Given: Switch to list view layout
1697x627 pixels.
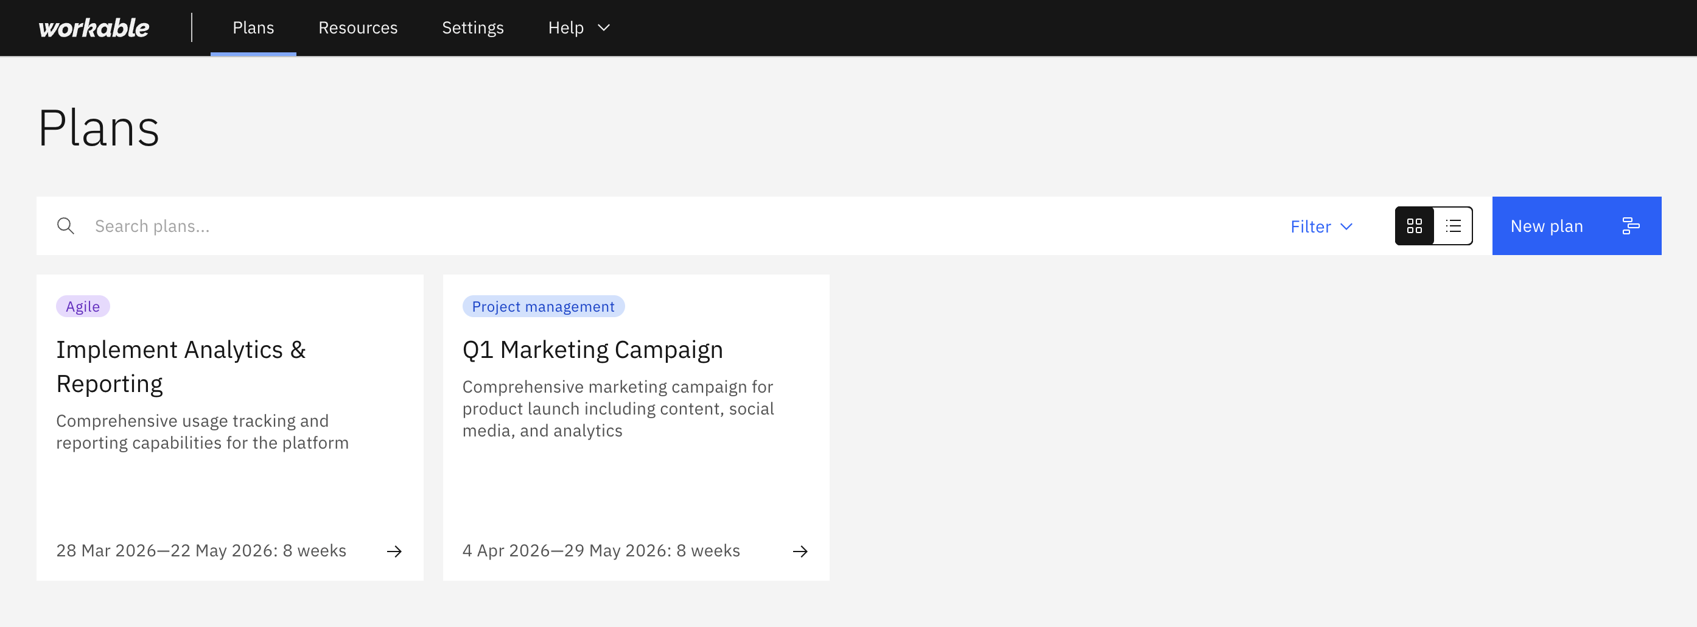Looking at the screenshot, I should (1454, 226).
